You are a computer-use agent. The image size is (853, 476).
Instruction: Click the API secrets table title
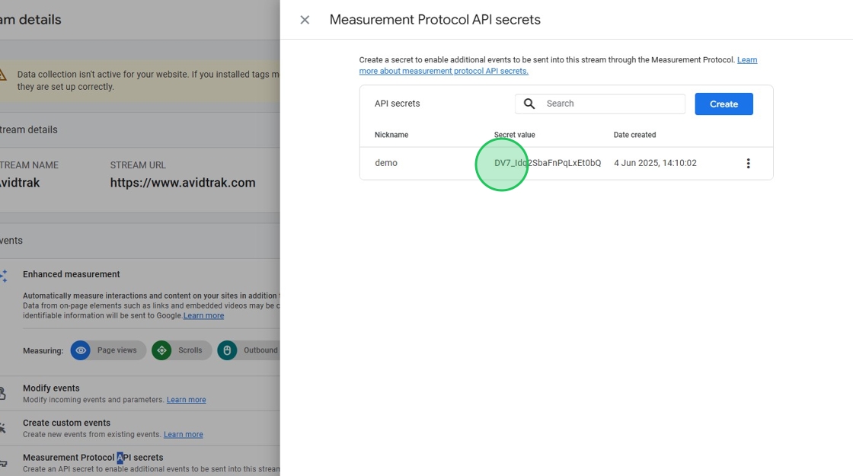(x=397, y=104)
